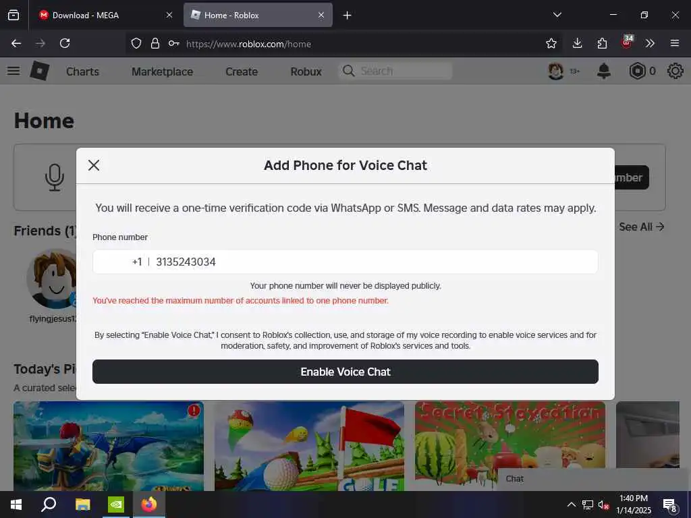Open the Windows Start menu
This screenshot has width=691, height=518.
point(16,505)
